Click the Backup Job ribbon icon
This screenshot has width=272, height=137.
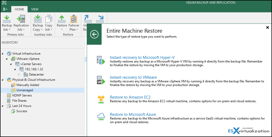7,19
